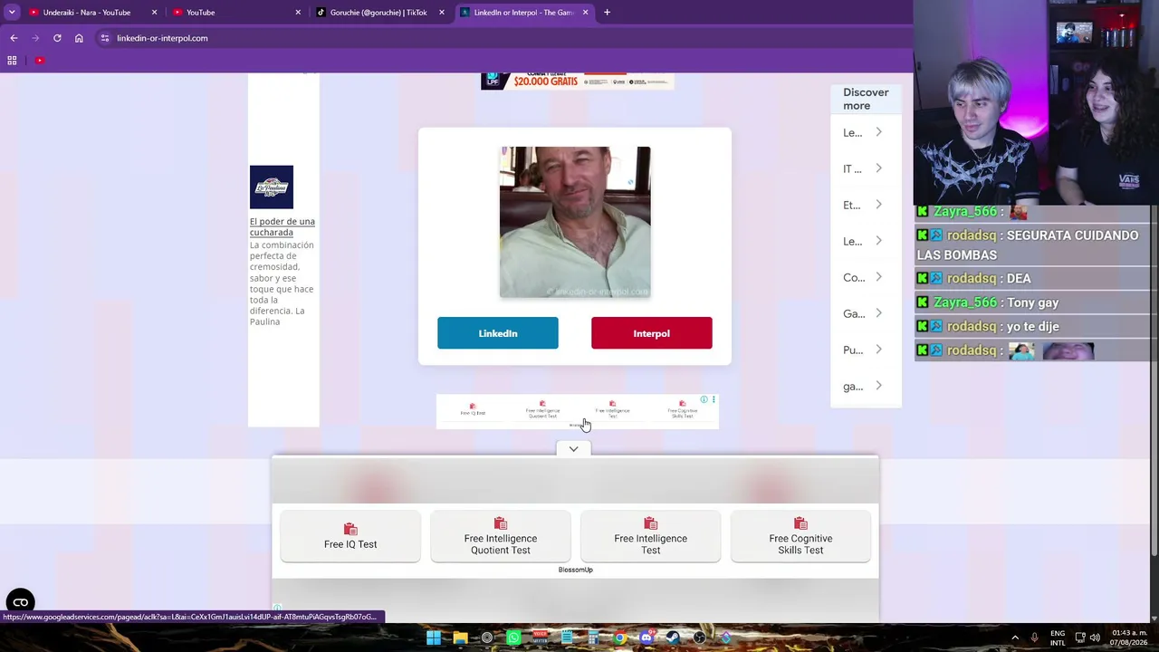Open the large 'Free Intelligence Test' ad button

tap(650, 537)
